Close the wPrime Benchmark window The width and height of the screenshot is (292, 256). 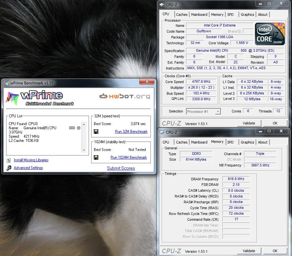[147, 81]
